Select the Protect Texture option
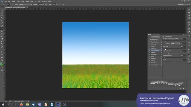 point(155,65)
